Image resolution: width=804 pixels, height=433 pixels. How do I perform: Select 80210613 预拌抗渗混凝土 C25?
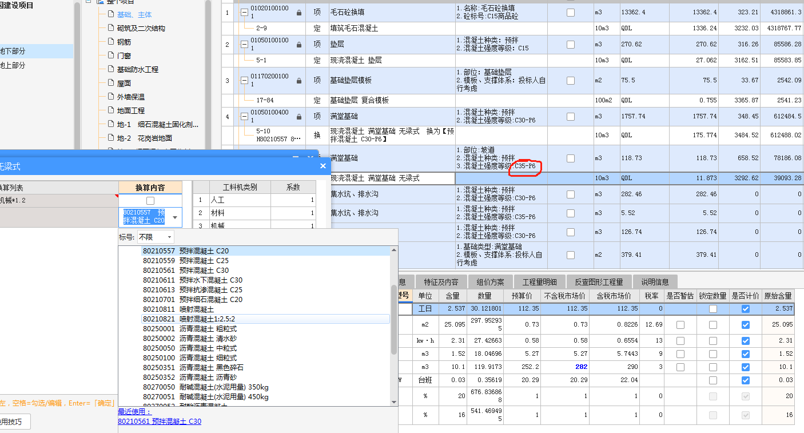pos(266,289)
